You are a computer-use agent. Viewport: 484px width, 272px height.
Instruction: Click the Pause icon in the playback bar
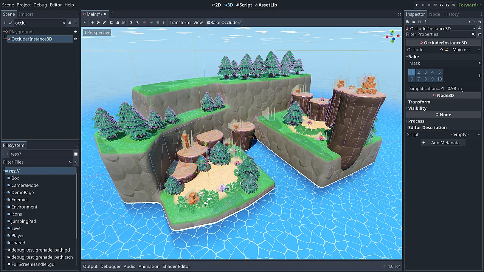click(x=423, y=5)
